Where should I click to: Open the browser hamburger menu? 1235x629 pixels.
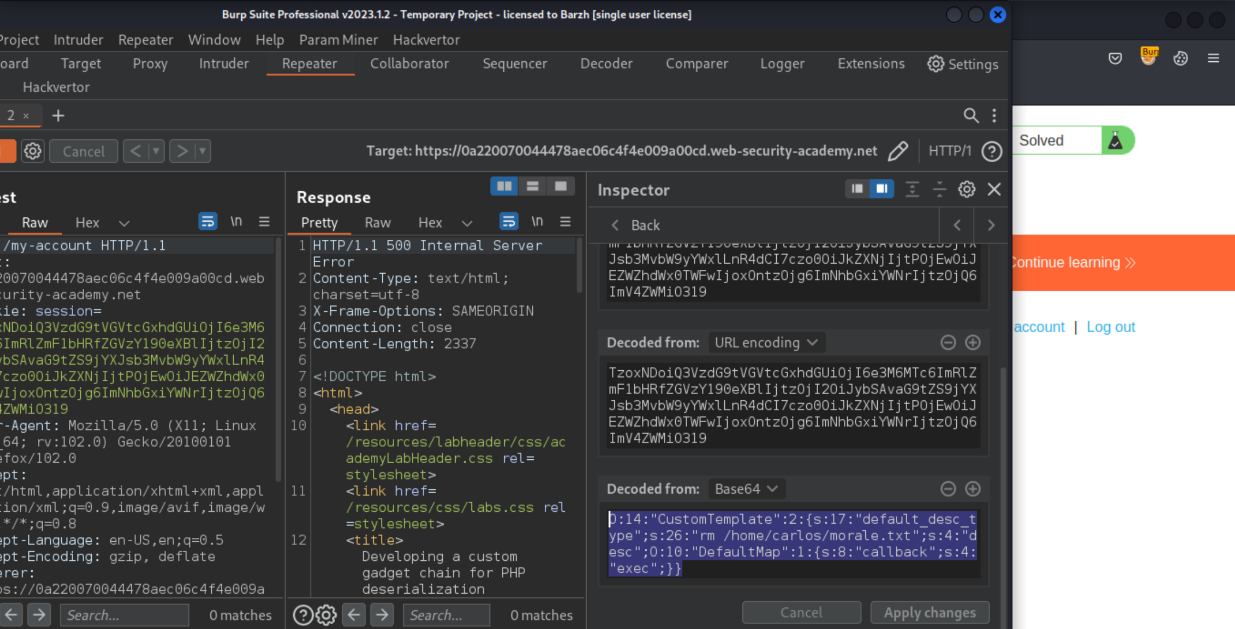click(x=1213, y=59)
